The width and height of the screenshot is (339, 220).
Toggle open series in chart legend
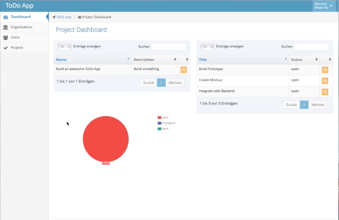pyautogui.click(x=163, y=117)
